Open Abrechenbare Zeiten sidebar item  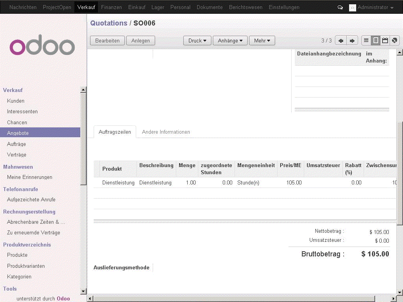click(36, 222)
